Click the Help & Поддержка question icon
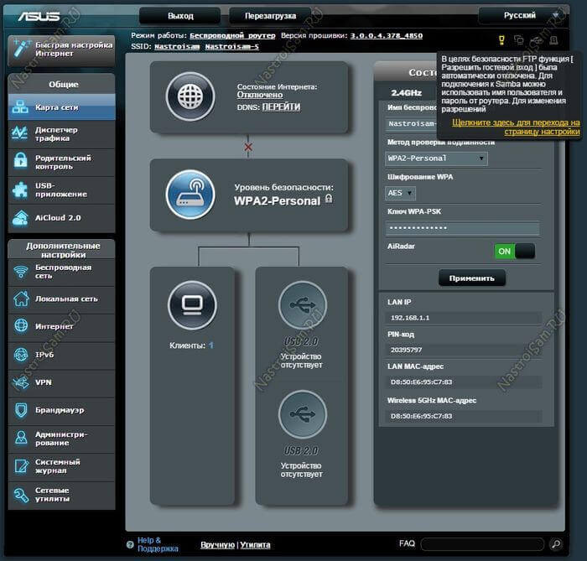The width and height of the screenshot is (587, 561). tap(130, 544)
